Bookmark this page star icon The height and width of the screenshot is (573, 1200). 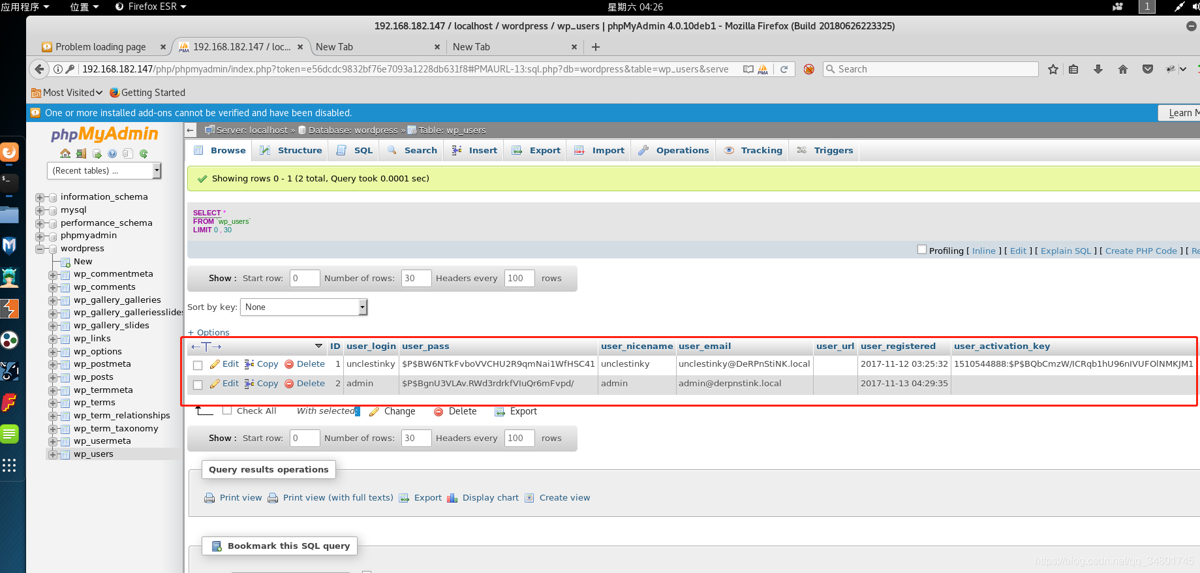pos(1053,69)
